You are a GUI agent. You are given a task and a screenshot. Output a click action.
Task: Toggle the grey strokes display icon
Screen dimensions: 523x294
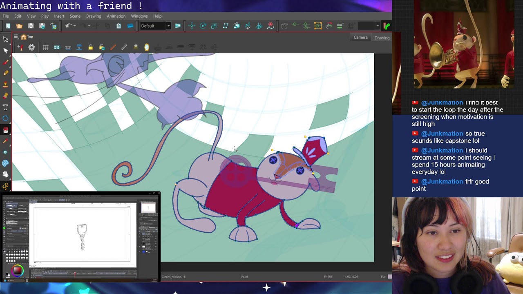124,47
